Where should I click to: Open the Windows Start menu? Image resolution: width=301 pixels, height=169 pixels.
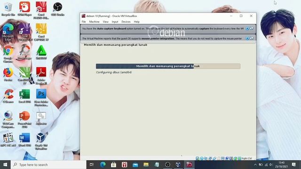tap(5, 165)
